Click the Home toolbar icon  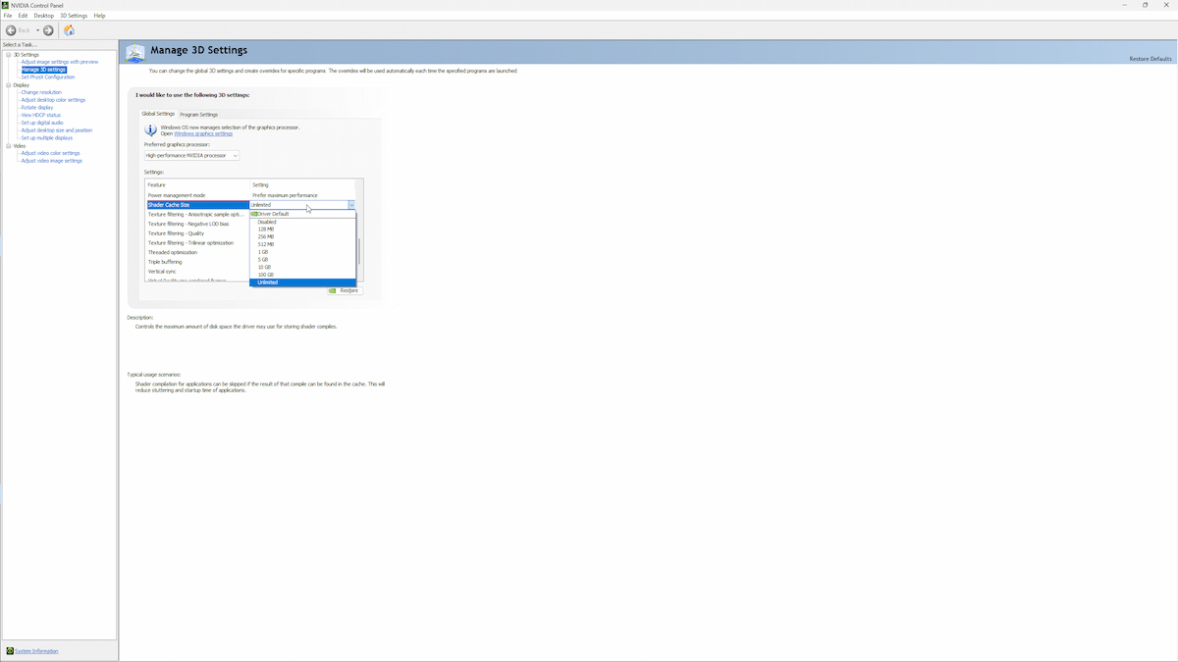tap(69, 30)
